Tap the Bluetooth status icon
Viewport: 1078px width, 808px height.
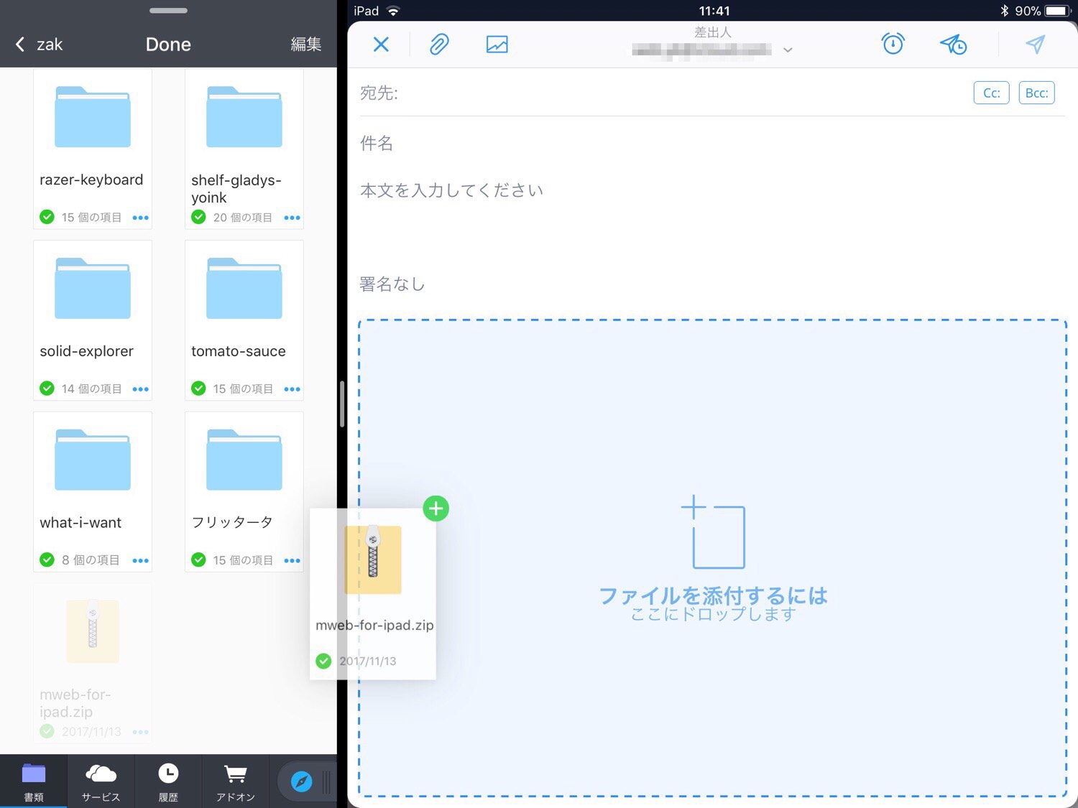click(x=1004, y=11)
